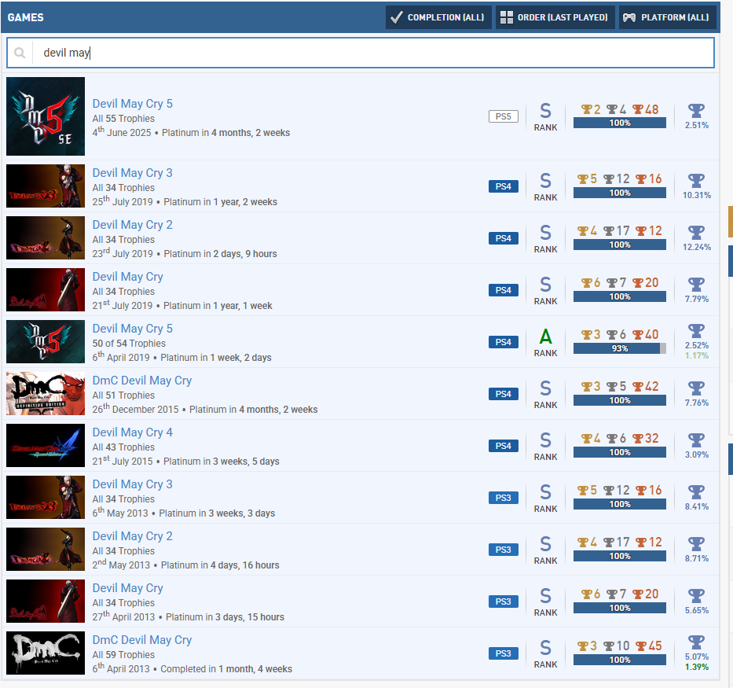
Task: Open the DmC Devil May Cry PS4 title link
Action: [141, 381]
